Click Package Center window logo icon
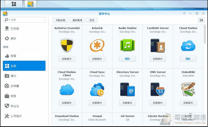 [x=5, y=13]
